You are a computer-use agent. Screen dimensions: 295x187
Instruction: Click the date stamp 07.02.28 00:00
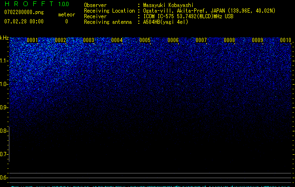click(x=24, y=22)
